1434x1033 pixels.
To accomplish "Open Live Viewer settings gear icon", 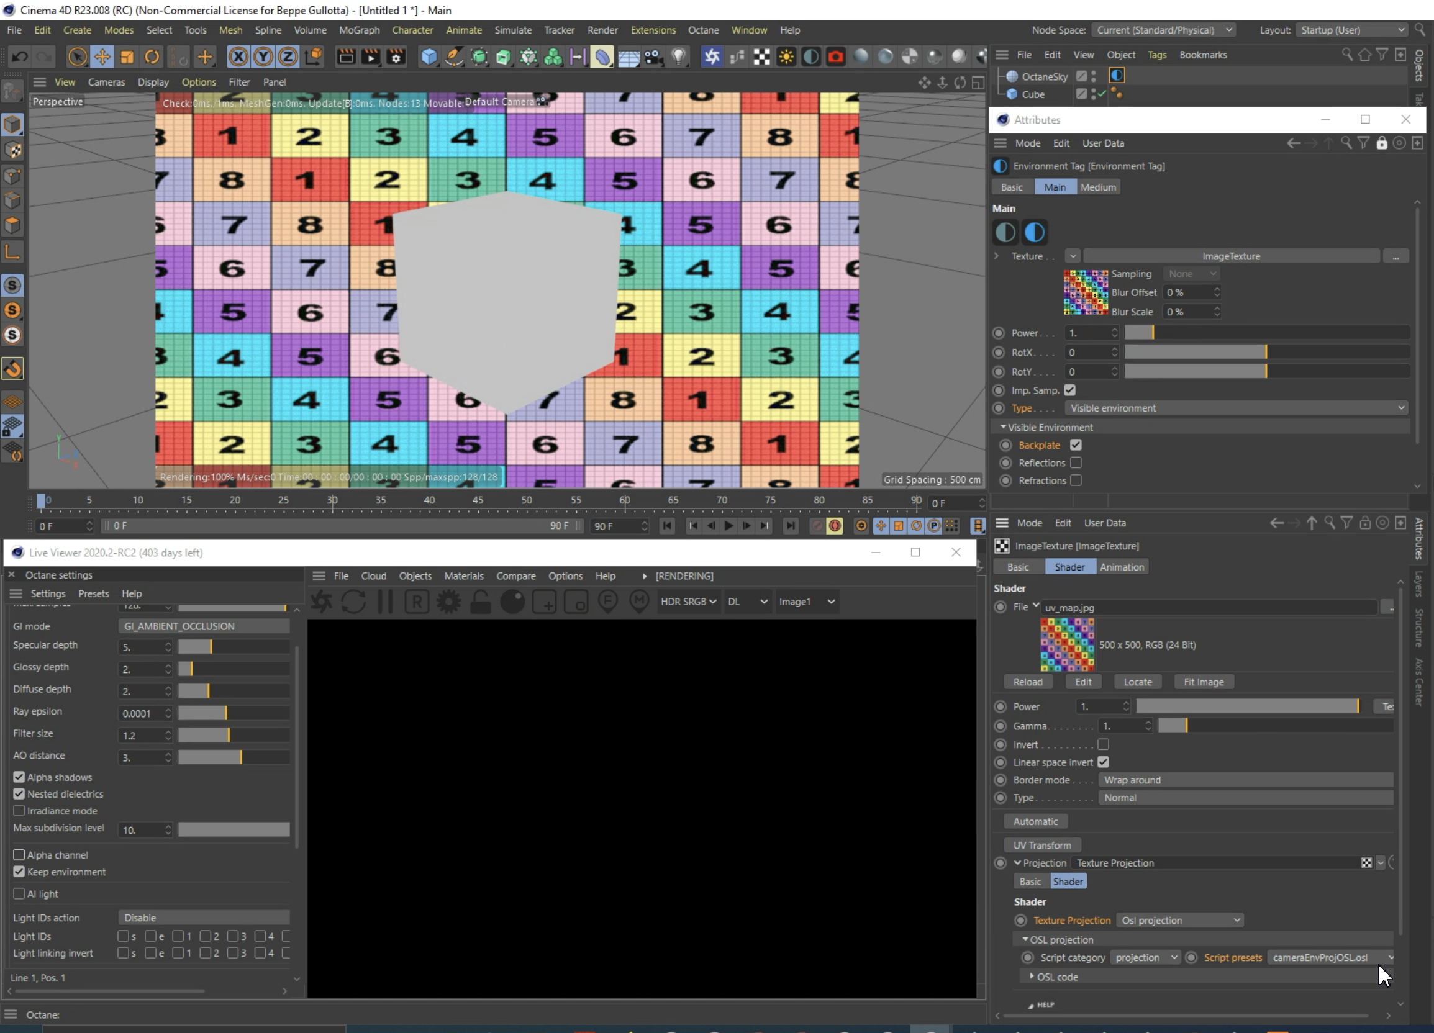I will click(x=448, y=601).
